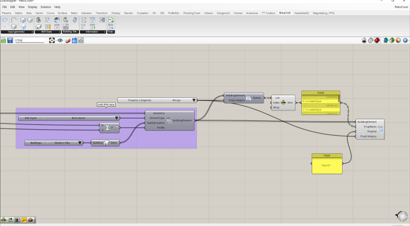Open the BIM Types BimColumn dropdown arrow
Screen dimensions: 410x226
pos(117,118)
